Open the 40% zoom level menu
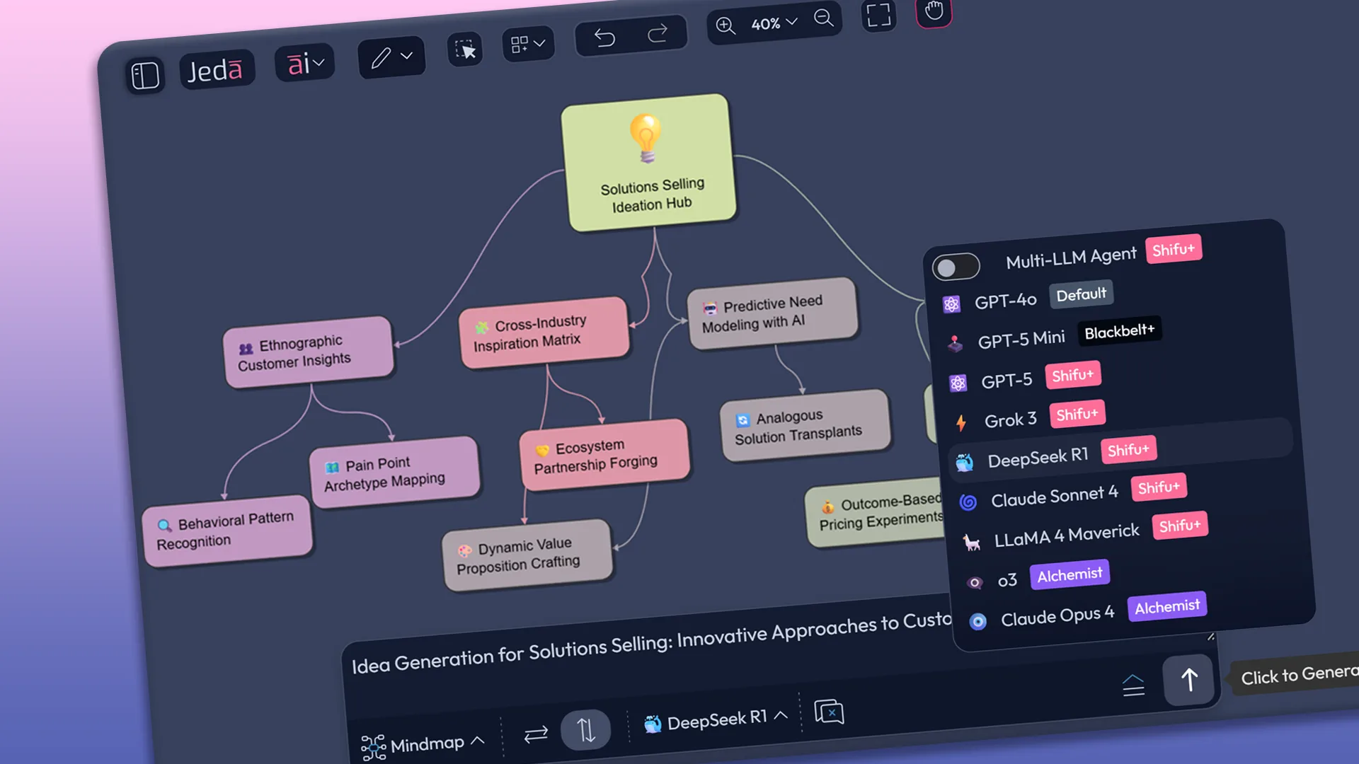The width and height of the screenshot is (1359, 764). 774,23
